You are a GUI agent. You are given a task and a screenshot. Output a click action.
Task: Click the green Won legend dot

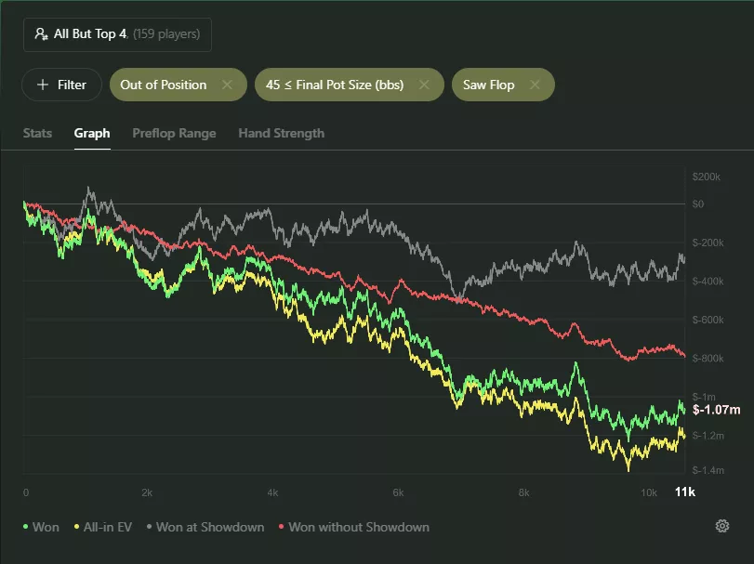[25, 527]
